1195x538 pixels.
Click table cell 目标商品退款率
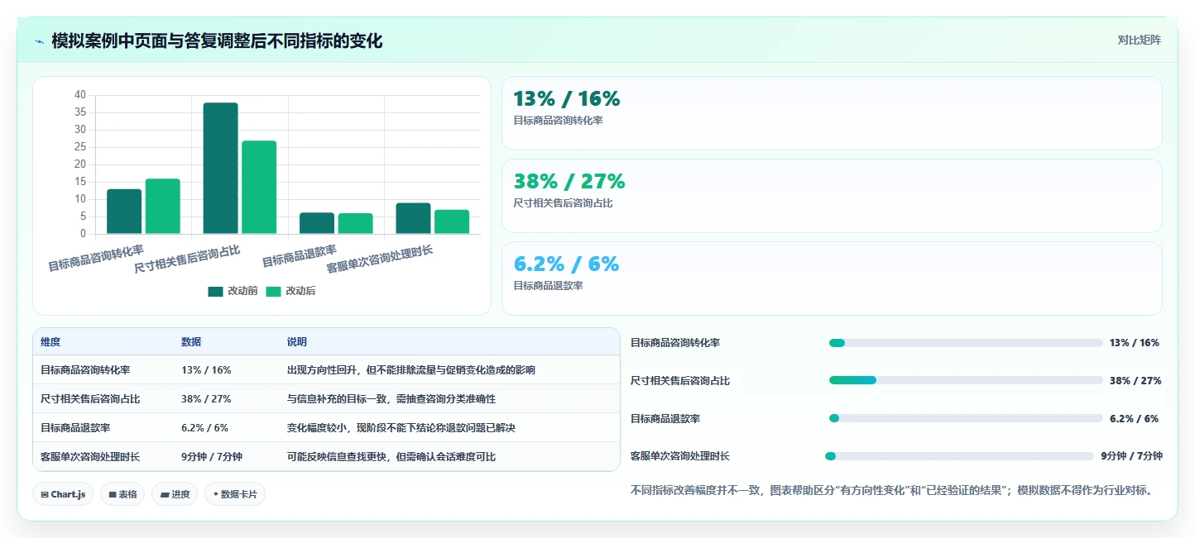click(75, 428)
